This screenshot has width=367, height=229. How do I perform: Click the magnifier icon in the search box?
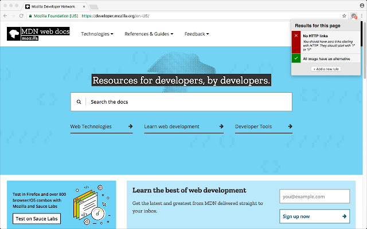click(79, 102)
